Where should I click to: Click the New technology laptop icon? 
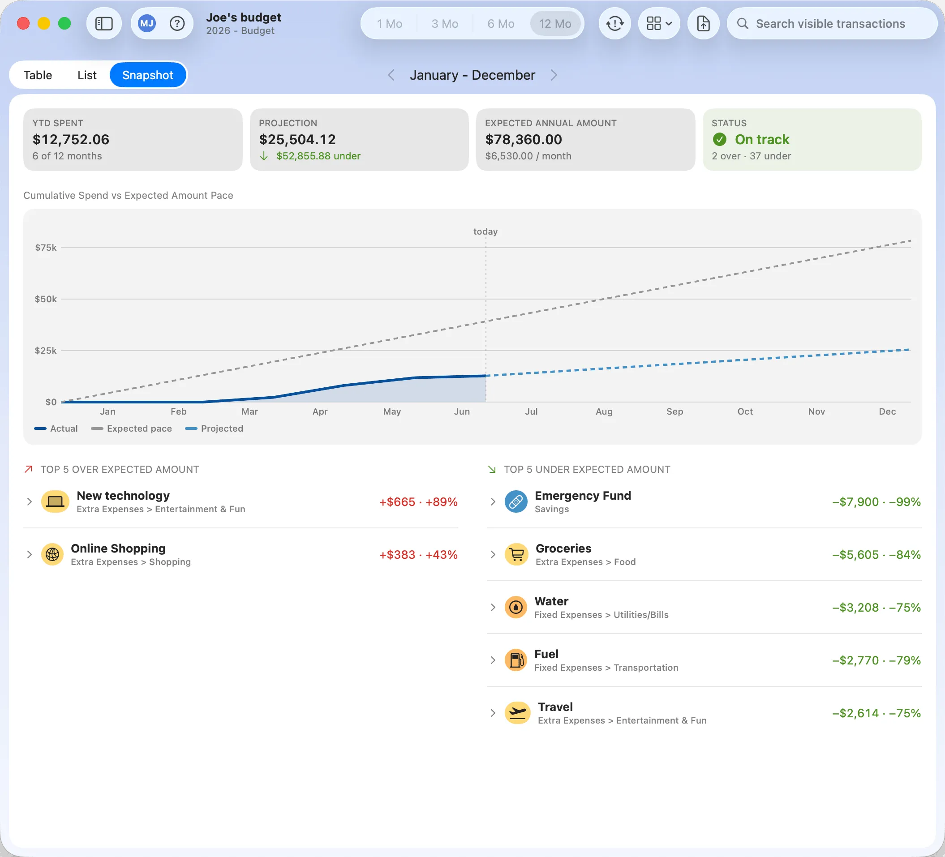point(56,502)
